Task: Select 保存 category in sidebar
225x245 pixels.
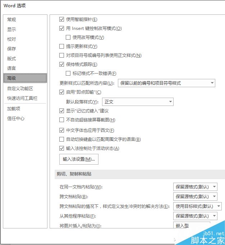Action: point(25,49)
